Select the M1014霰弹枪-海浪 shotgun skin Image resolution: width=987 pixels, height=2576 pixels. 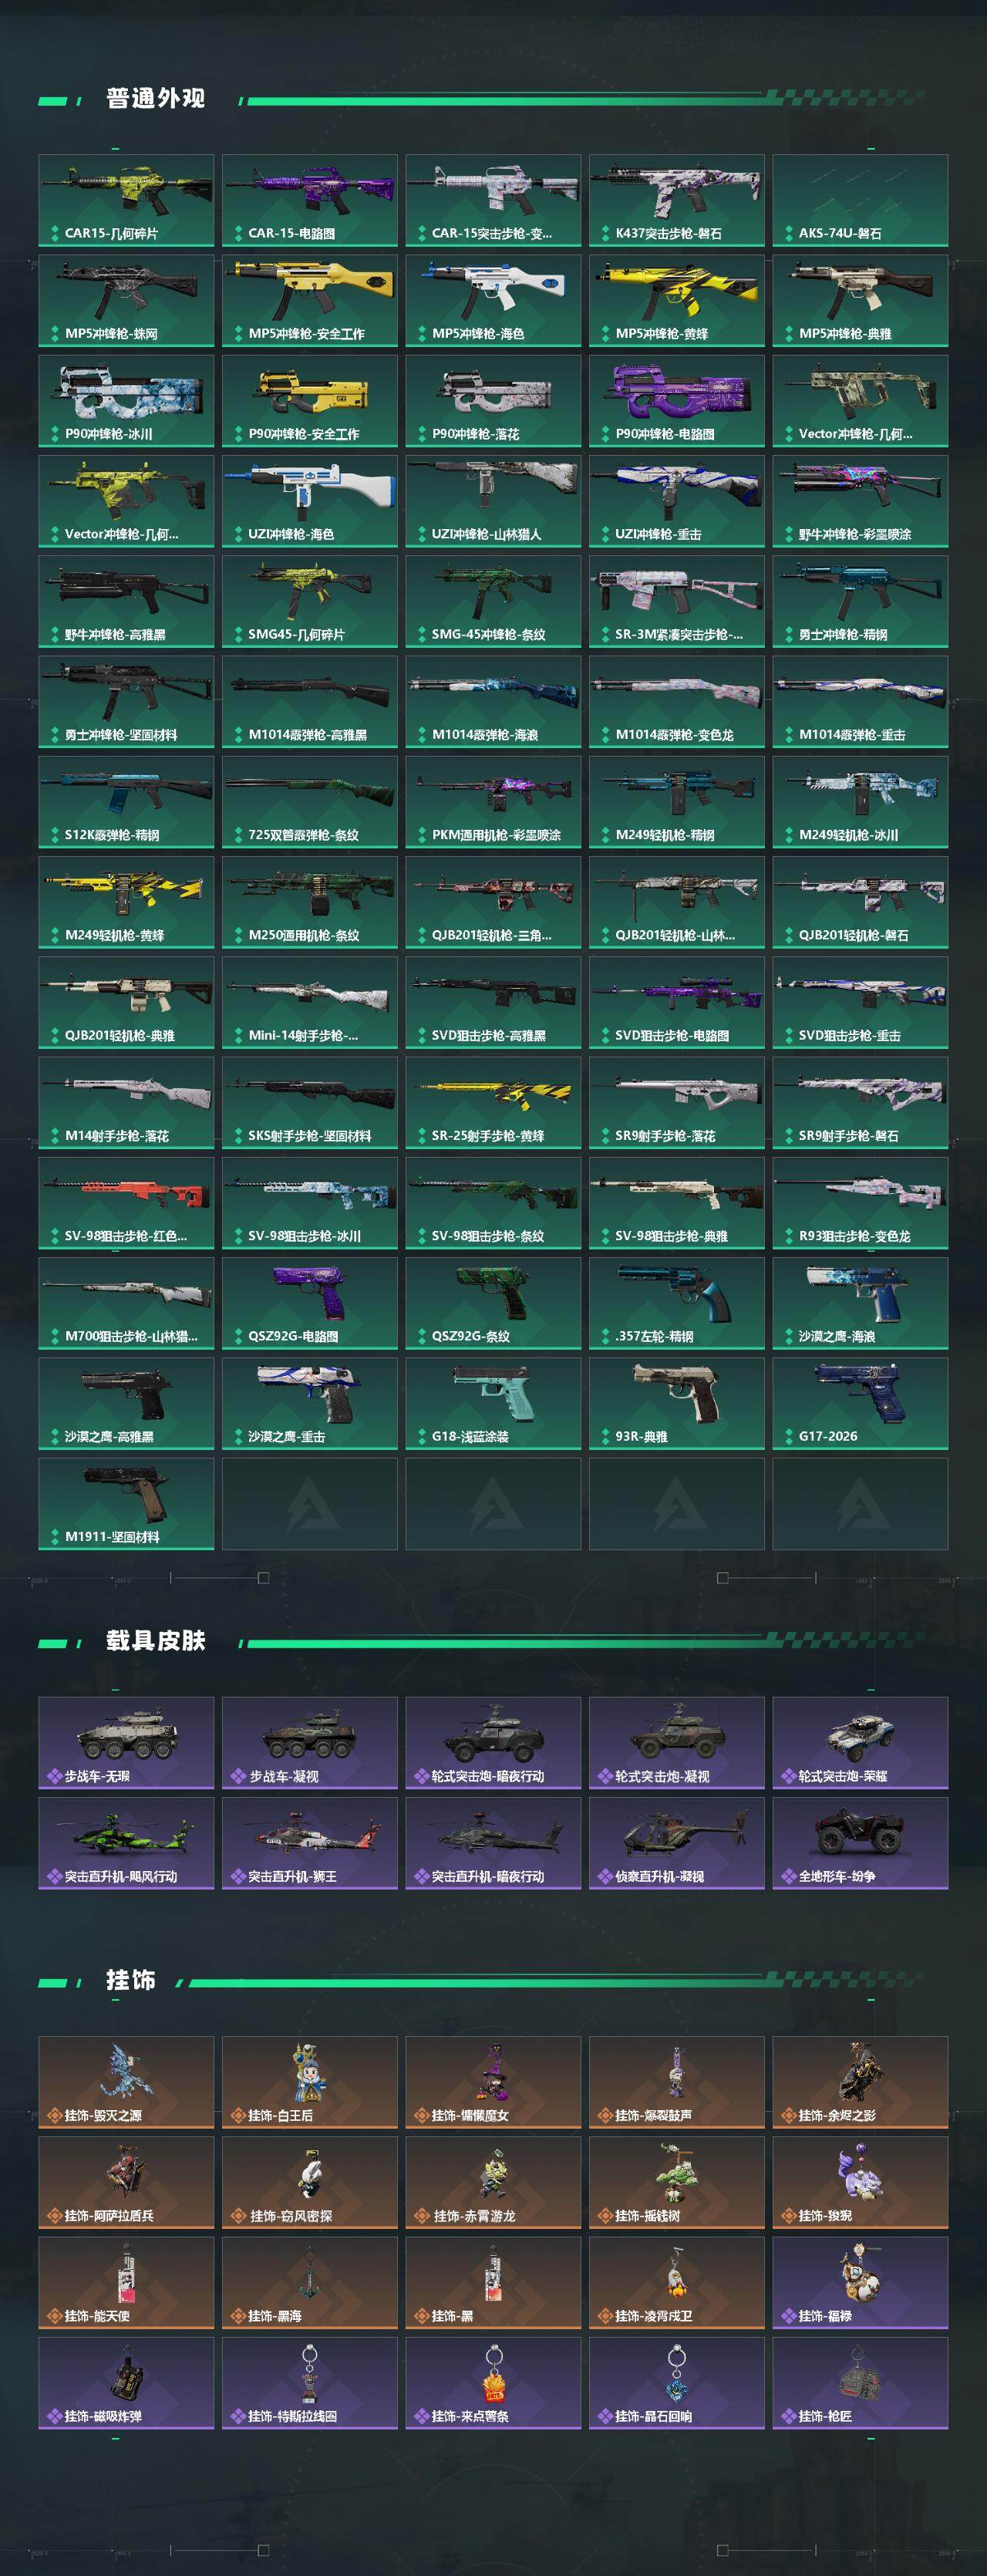point(493,702)
